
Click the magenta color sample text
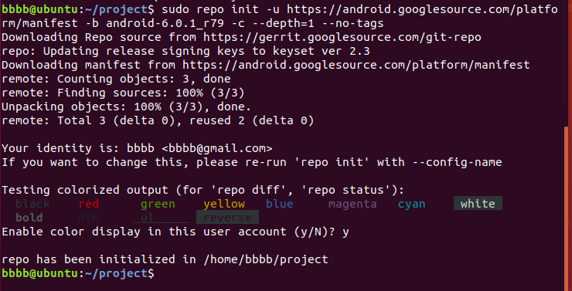[x=352, y=204]
